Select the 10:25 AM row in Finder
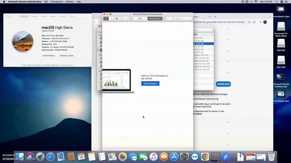291x163 pixels. tap(203, 41)
